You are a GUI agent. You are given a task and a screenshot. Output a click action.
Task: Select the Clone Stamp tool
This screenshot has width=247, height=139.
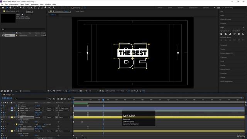pyautogui.click(x=42, y=8)
